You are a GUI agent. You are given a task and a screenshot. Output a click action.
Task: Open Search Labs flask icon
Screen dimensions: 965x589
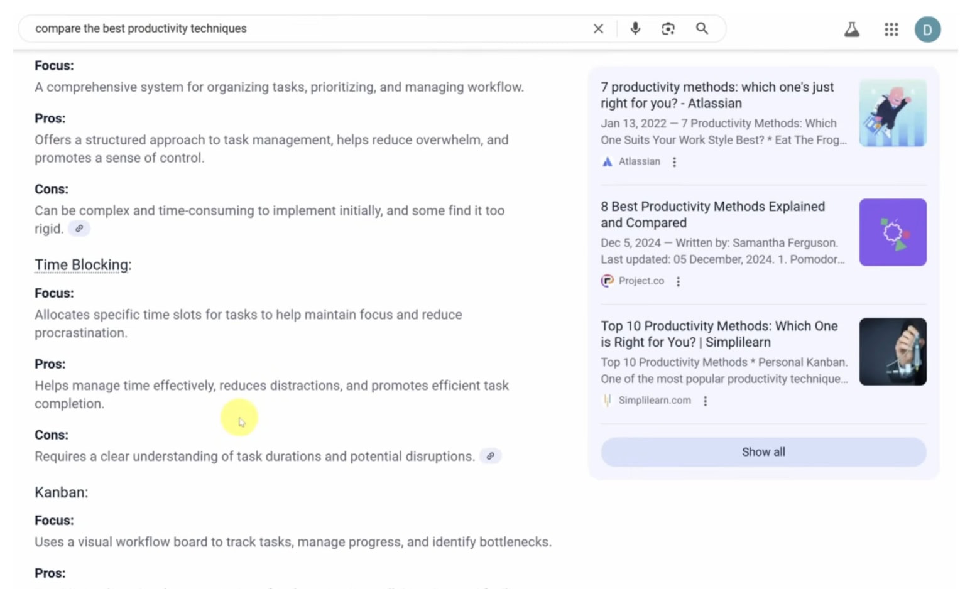tap(851, 30)
